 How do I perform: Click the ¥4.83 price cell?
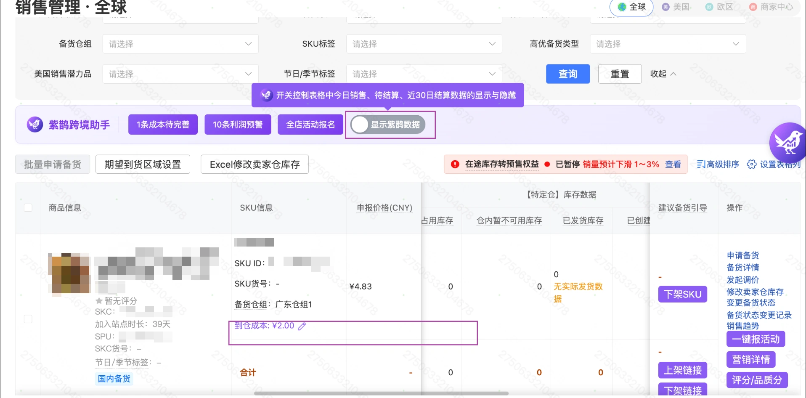[361, 287]
